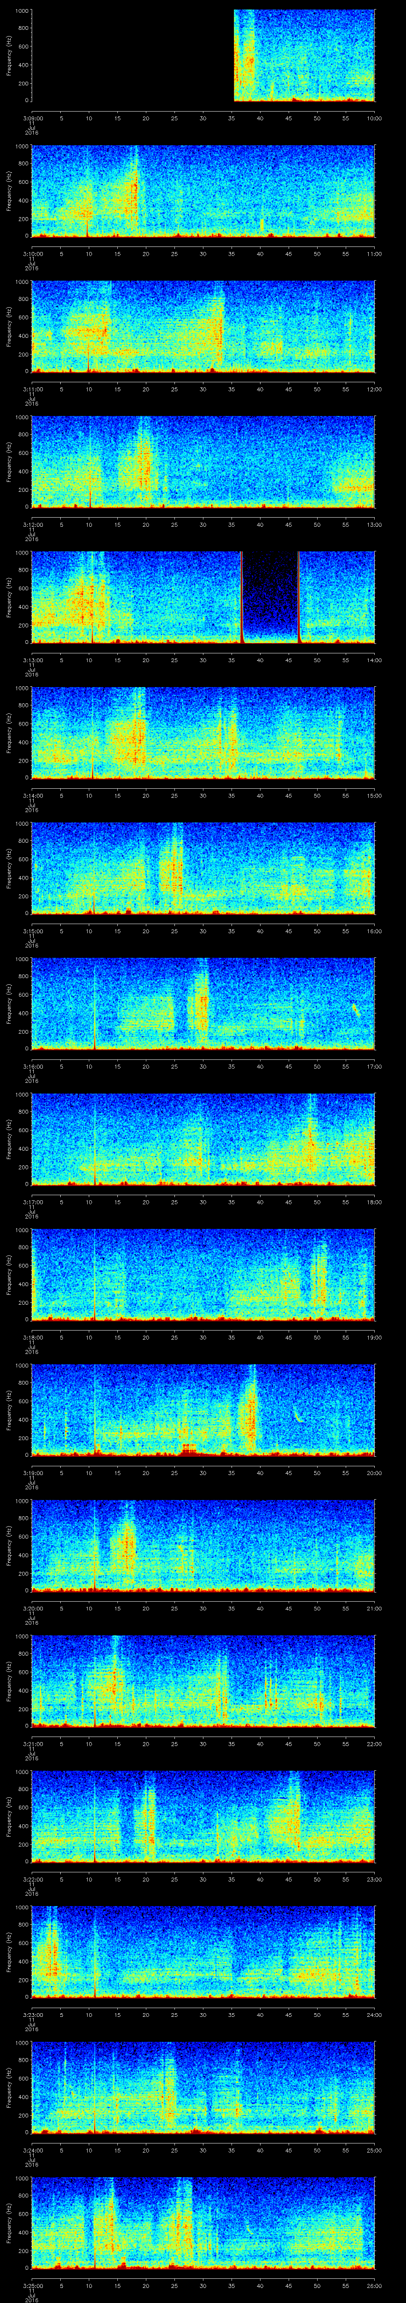
Task: Click the left red vertical line in the 3:13:00 spectrogram
Action: pos(241,597)
